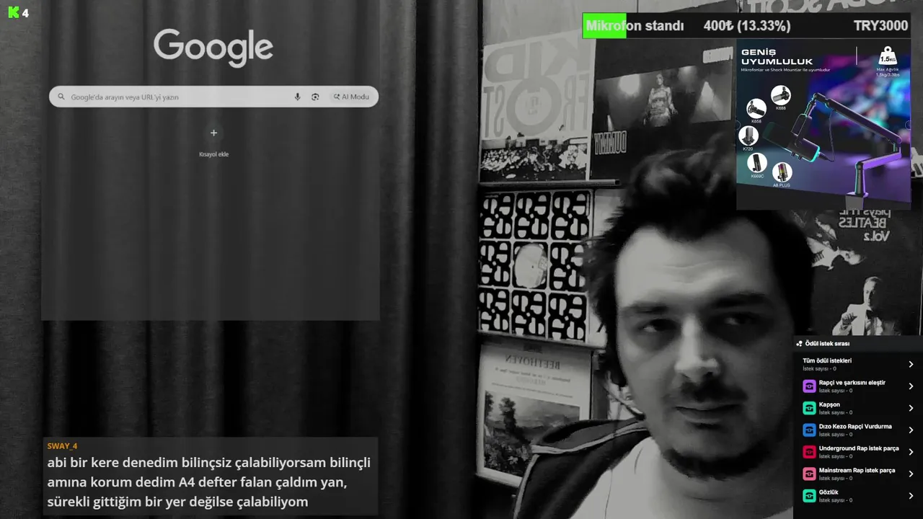Click the blue chest icon for Dızo Kezo
923x519 pixels.
(809, 430)
